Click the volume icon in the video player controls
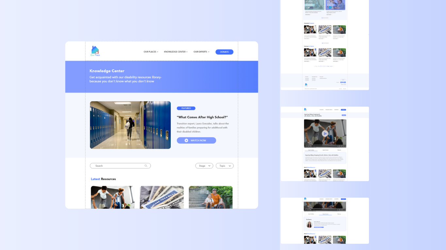 click(338, 146)
